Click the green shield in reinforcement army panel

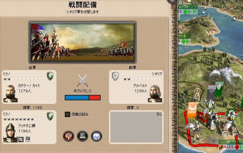click(50, 116)
